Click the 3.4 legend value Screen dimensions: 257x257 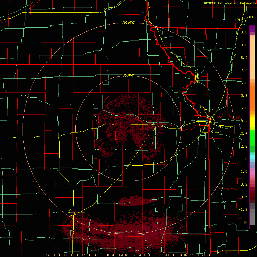pos(244,134)
